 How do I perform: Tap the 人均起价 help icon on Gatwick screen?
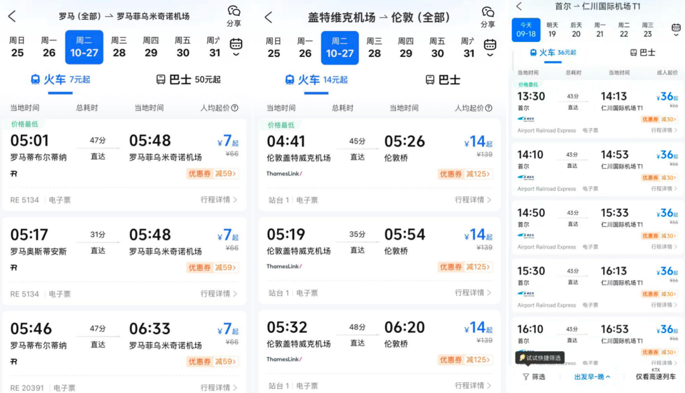point(489,108)
